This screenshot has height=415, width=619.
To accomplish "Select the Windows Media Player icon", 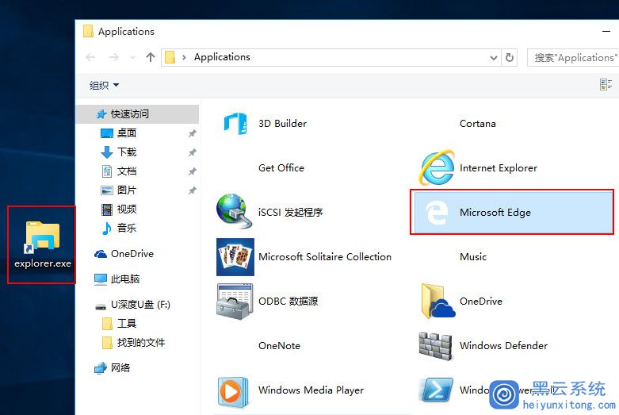I will pos(233,391).
